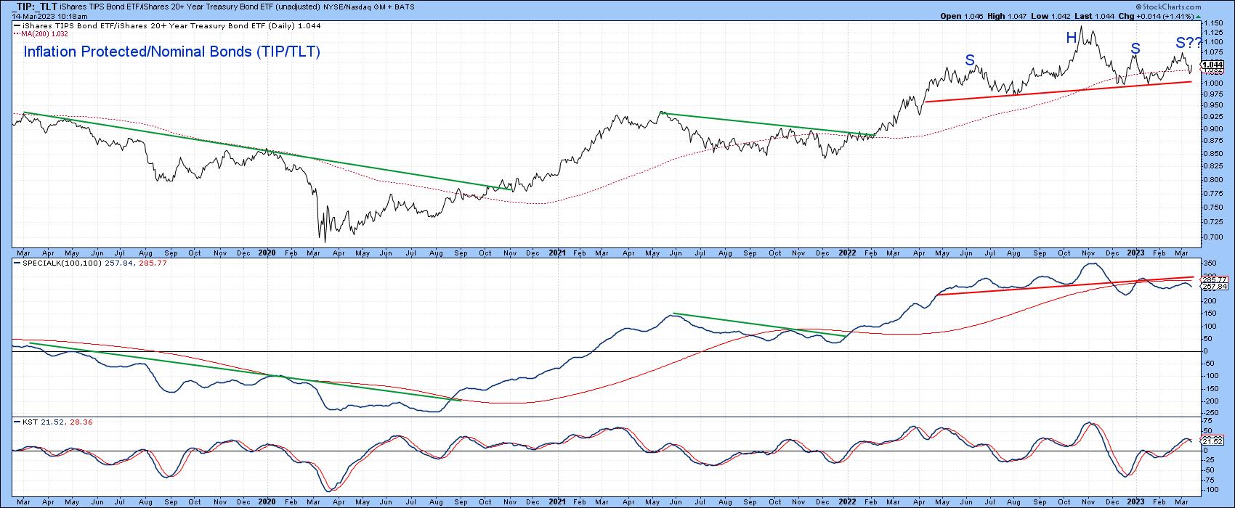Click the 2021 year label under the price panel

tap(556, 253)
